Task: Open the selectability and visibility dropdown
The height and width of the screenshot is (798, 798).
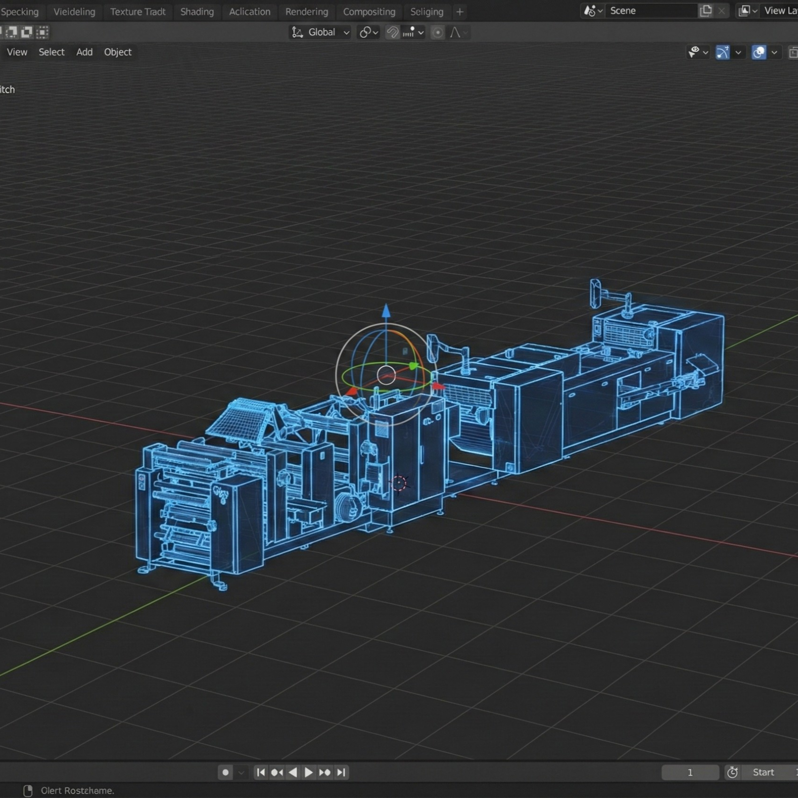Action: pos(698,52)
